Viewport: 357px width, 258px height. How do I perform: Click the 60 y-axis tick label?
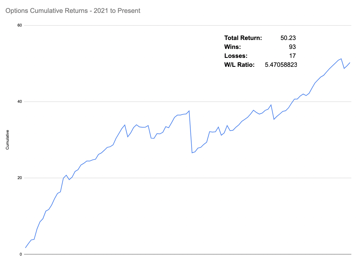(x=20, y=25)
